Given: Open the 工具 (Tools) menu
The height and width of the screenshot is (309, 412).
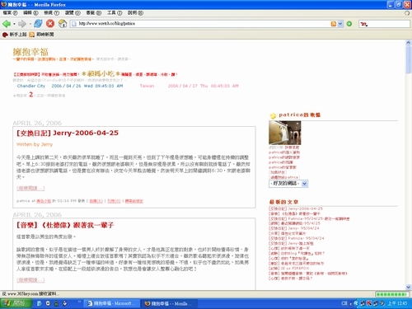Looking at the screenshot, I should tap(115, 13).
